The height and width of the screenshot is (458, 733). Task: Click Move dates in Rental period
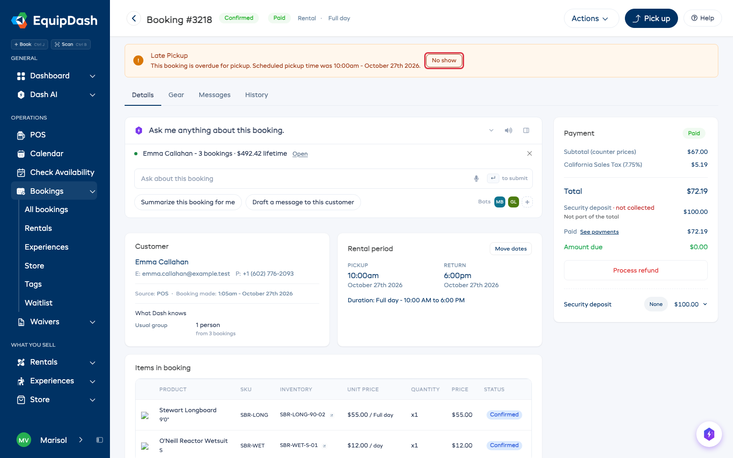tap(510, 249)
